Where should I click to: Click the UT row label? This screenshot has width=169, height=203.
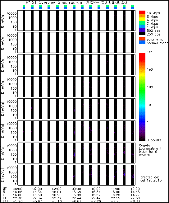pyautogui.click(x=5, y=189)
